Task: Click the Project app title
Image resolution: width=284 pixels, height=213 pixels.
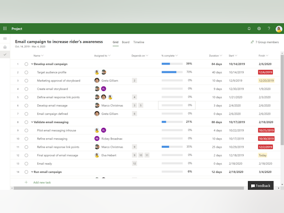Action: point(17,28)
